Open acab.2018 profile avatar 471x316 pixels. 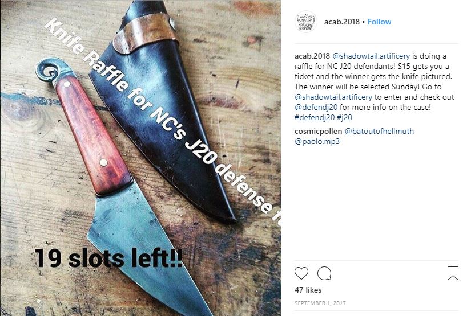click(306, 22)
